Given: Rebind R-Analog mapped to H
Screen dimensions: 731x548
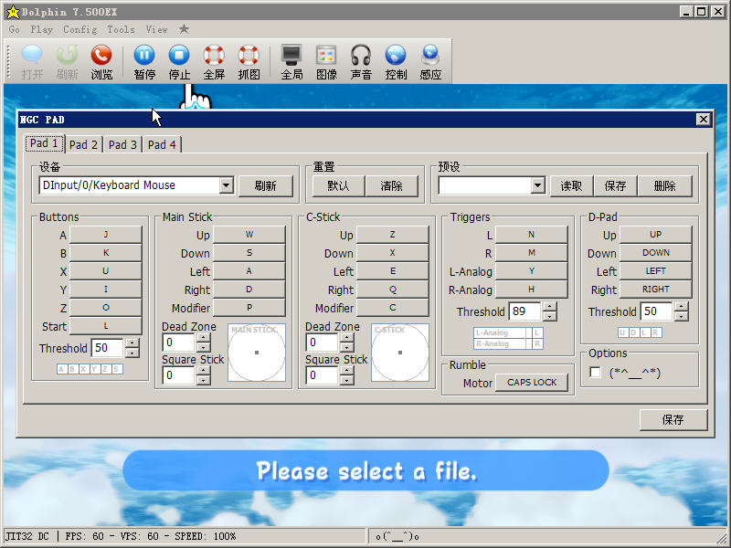Looking at the screenshot, I should point(532,290).
